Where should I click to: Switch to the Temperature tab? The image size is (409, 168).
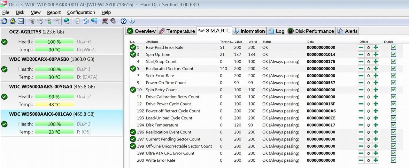(177, 31)
